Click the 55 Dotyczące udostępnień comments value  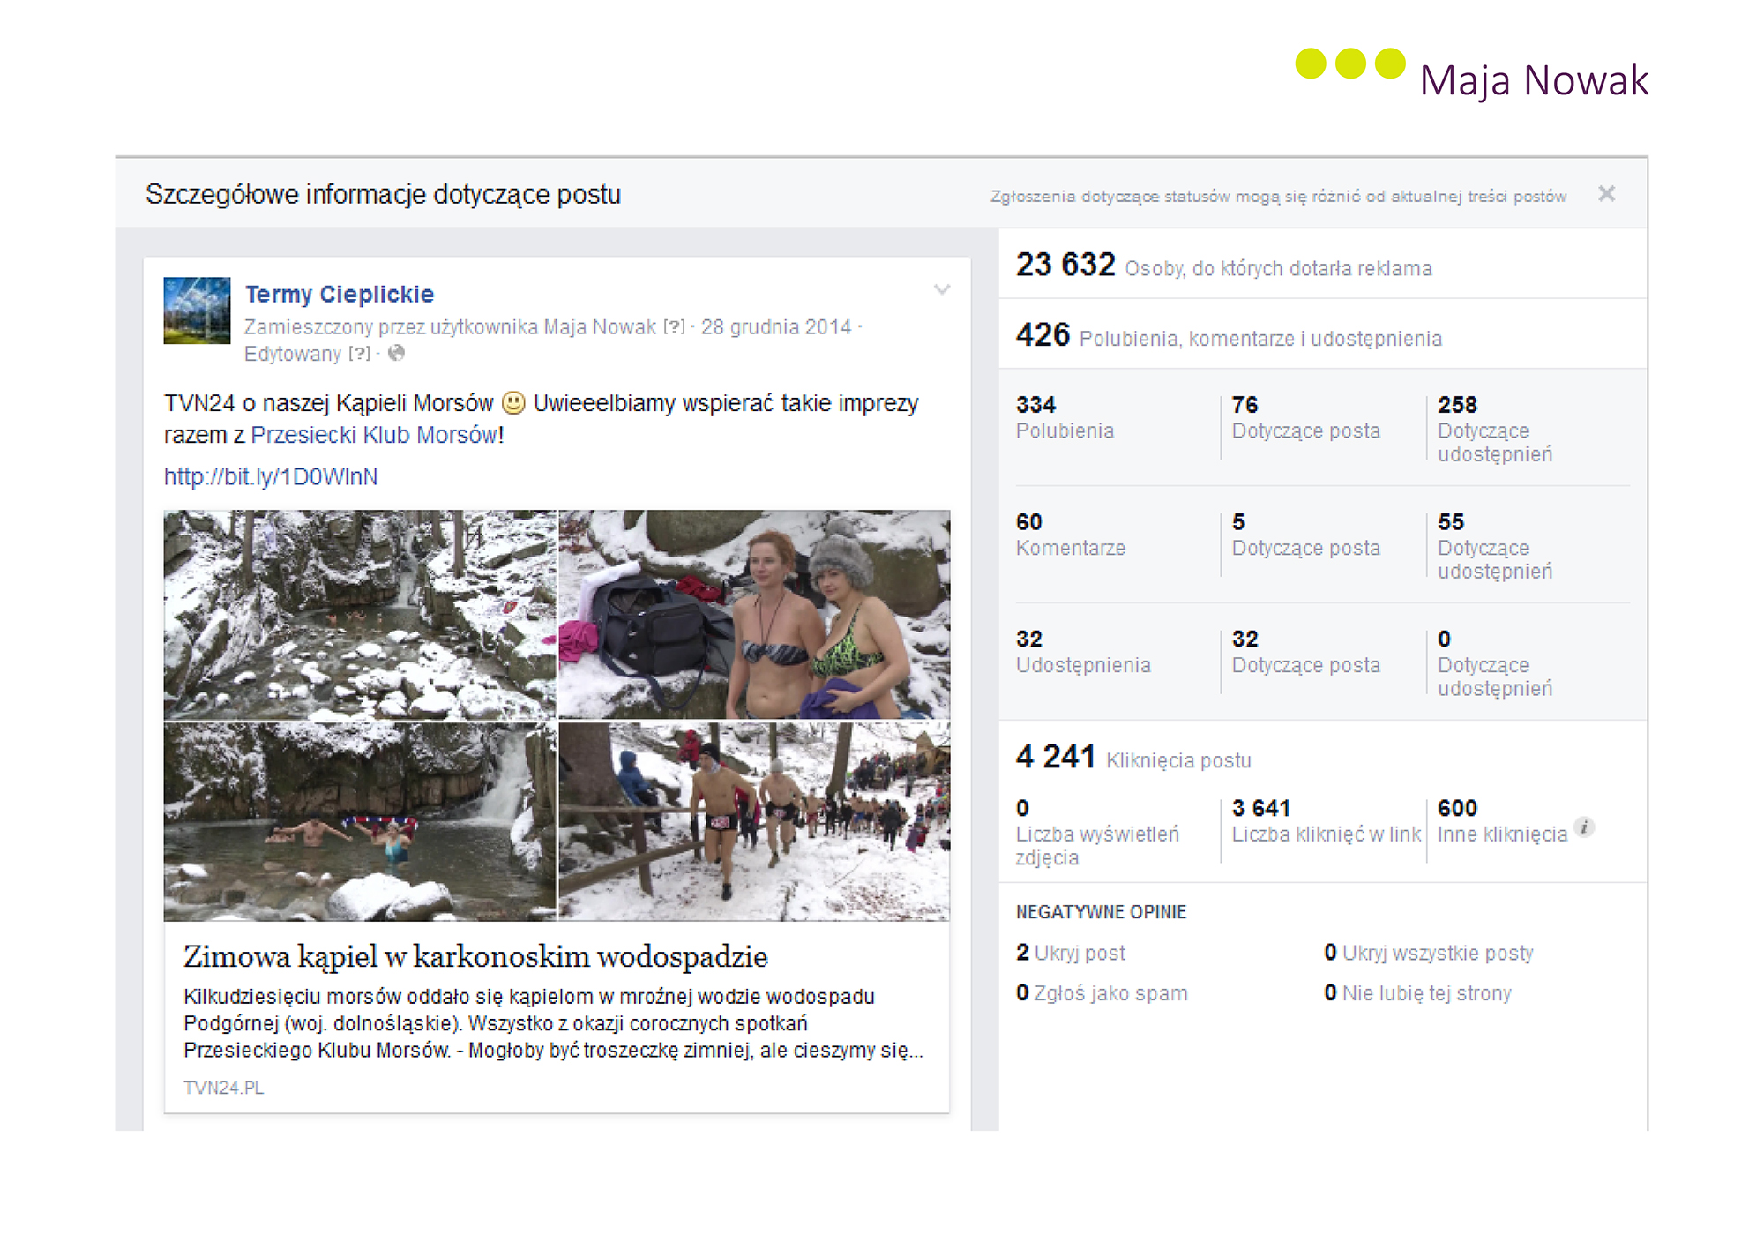pyautogui.click(x=1495, y=546)
